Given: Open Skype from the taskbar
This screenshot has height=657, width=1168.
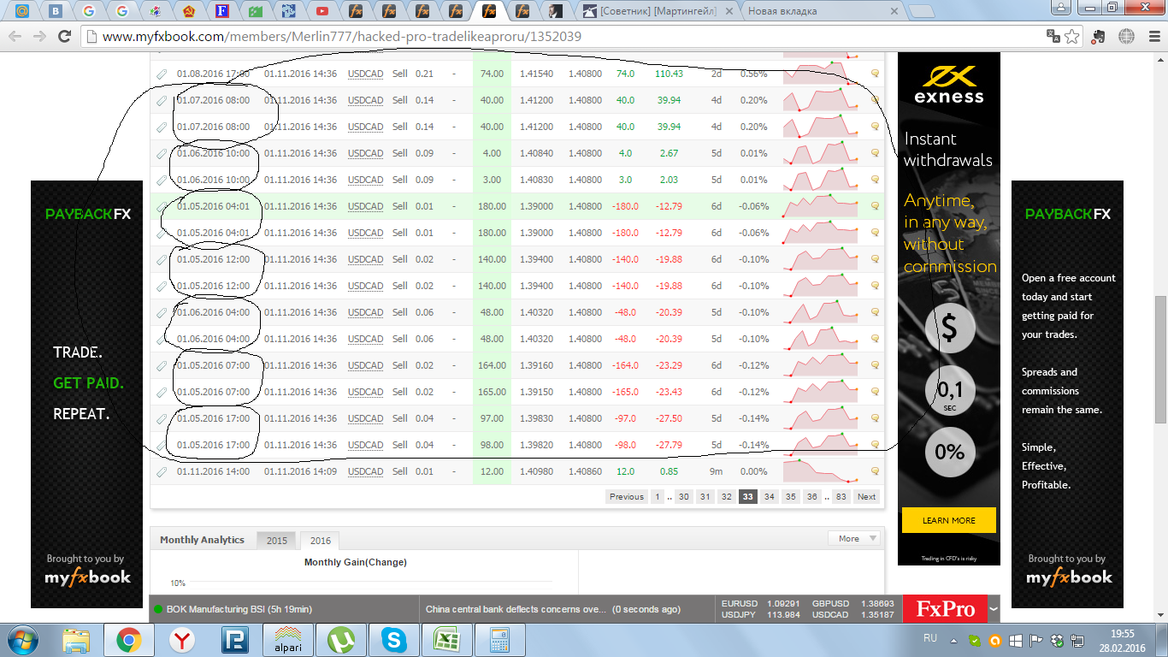Looking at the screenshot, I should tap(393, 640).
